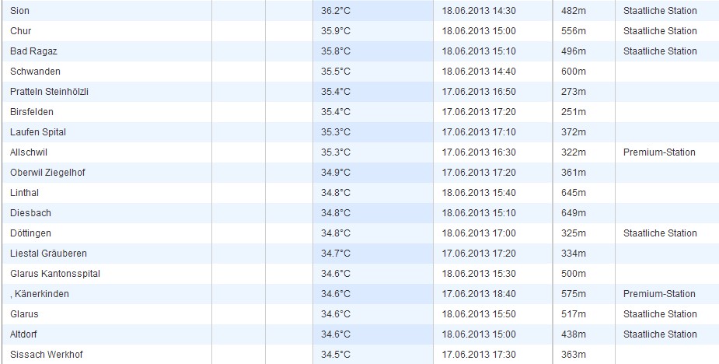
Task: Click the Schwanden station name
Action: pyautogui.click(x=35, y=72)
